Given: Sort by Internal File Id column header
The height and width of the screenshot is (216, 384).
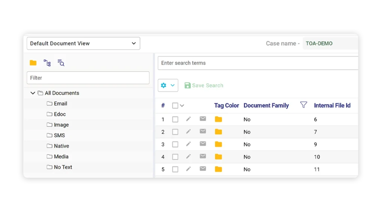Looking at the screenshot, I should click(332, 105).
